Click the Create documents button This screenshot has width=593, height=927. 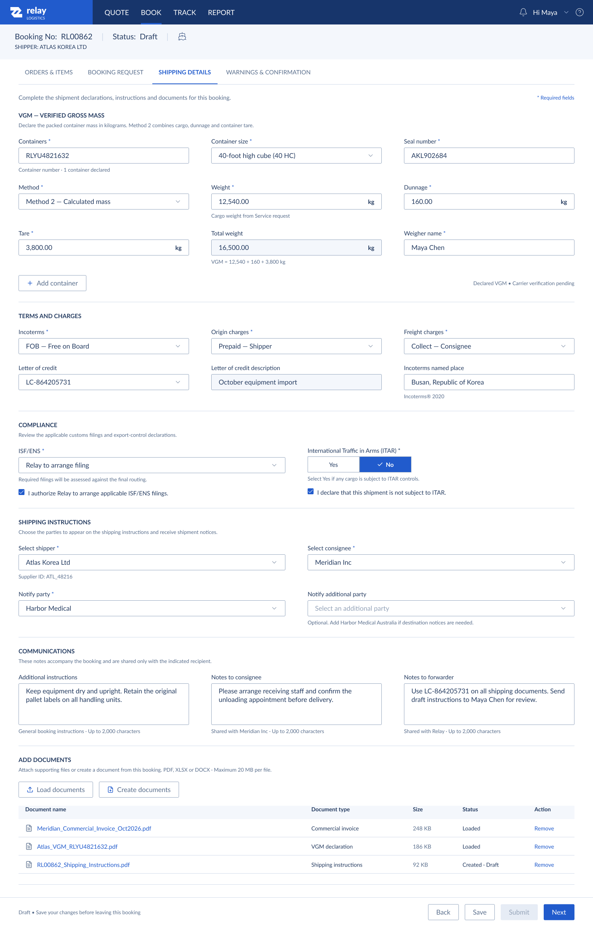click(139, 789)
